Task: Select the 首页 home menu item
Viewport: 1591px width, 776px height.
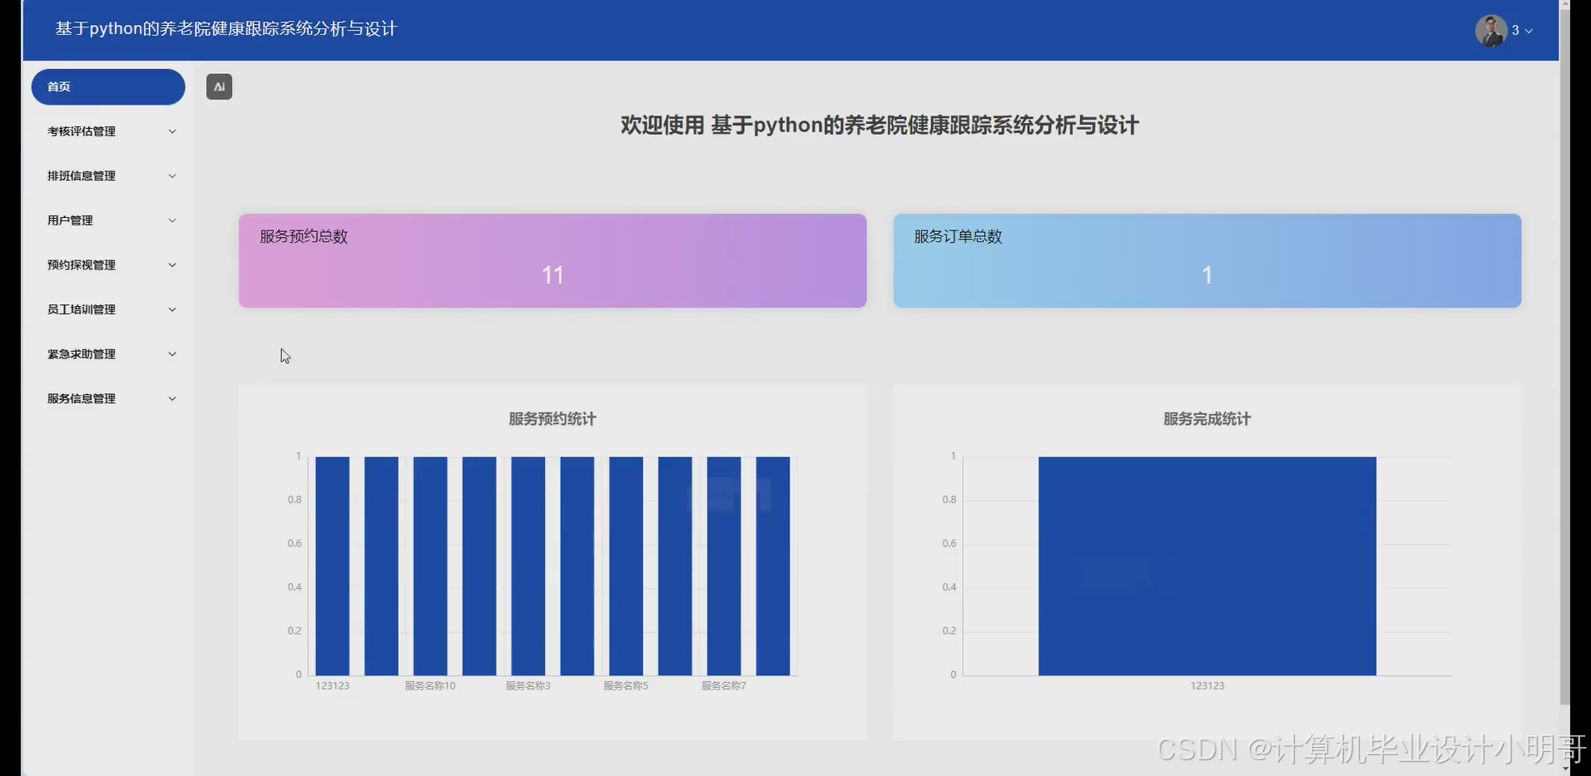Action: 107,86
